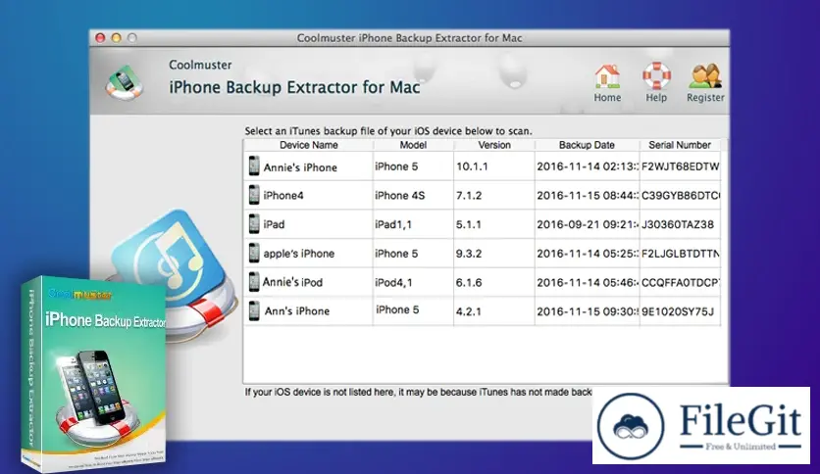820x474 pixels.
Task: Select the iPhone4 backup name
Action: [x=283, y=195]
